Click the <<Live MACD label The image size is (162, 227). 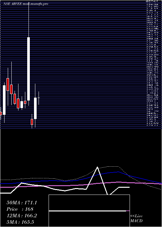click(136, 219)
